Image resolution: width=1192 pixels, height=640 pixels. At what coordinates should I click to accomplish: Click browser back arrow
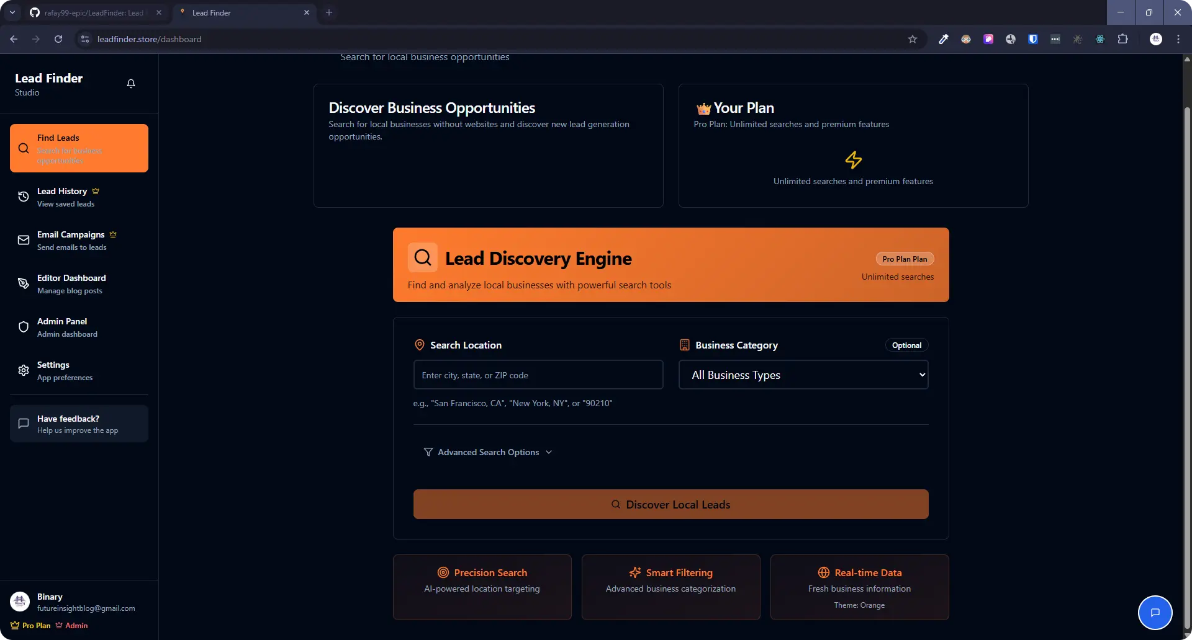(14, 39)
